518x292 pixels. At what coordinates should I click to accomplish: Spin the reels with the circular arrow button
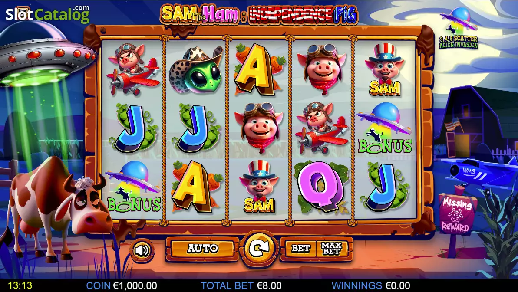[259, 249]
